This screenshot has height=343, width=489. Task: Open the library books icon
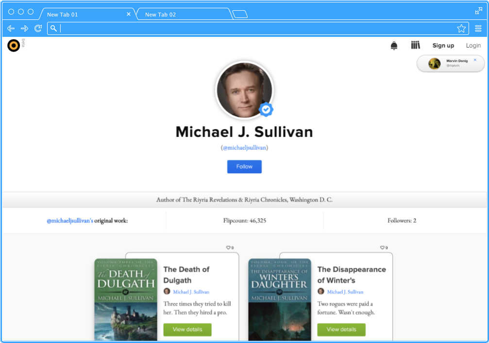click(x=415, y=46)
